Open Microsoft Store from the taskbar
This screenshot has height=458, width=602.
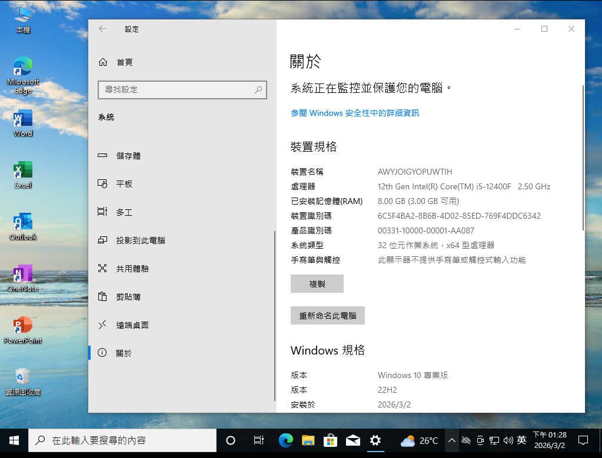(x=330, y=440)
